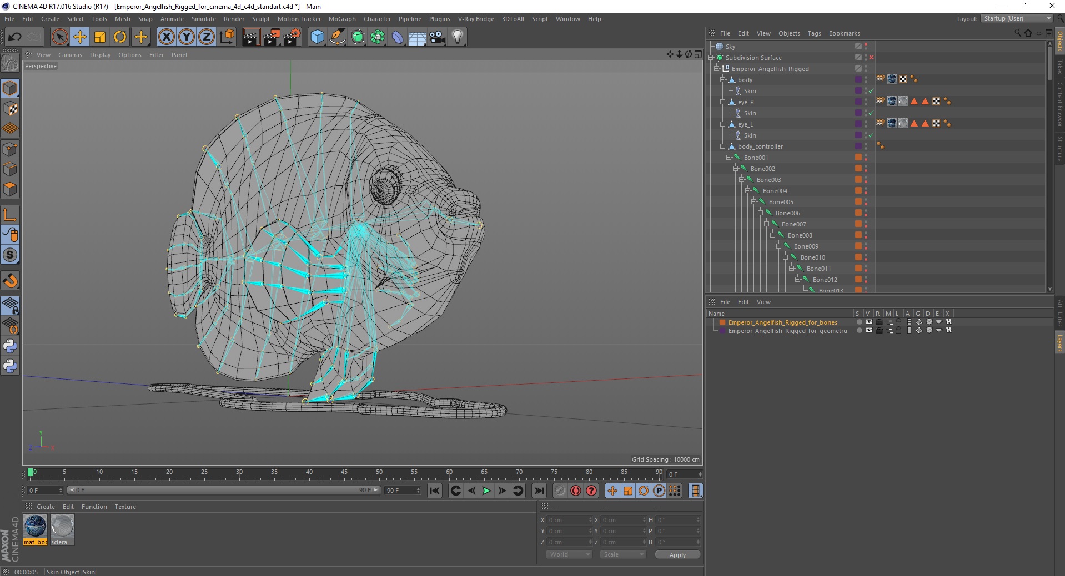
Task: Open Edit Render Settings
Action: click(292, 37)
